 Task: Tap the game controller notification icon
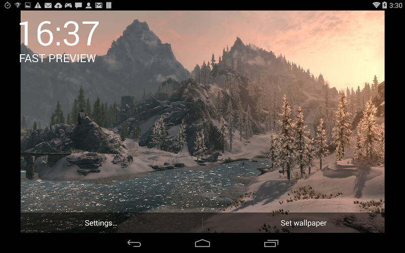[x=68, y=5]
